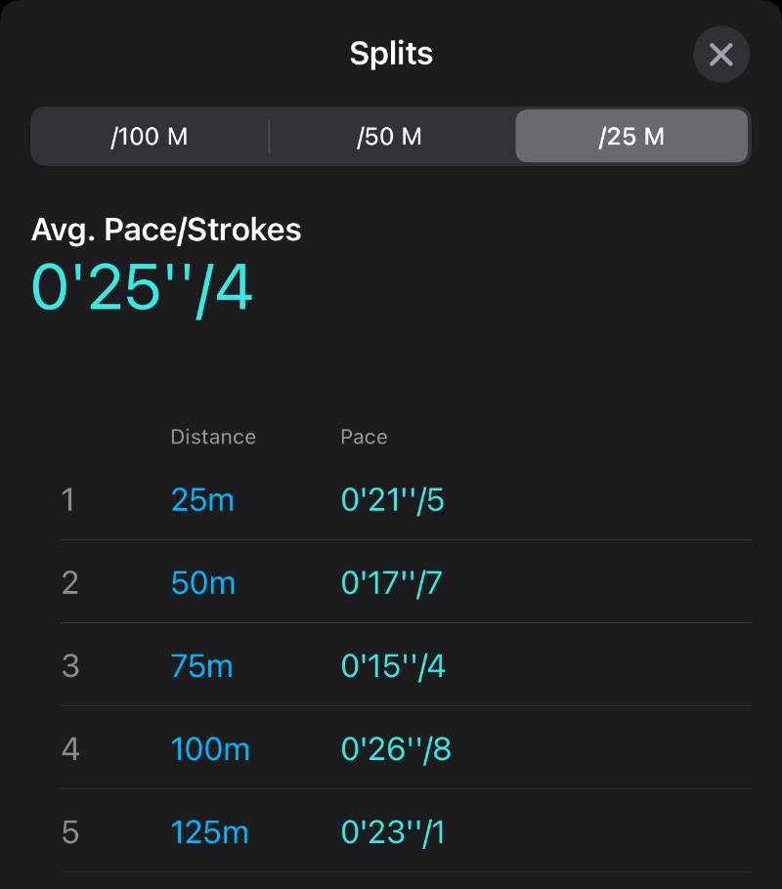782x889 pixels.
Task: Select the /50 M splits tab
Action: point(390,137)
